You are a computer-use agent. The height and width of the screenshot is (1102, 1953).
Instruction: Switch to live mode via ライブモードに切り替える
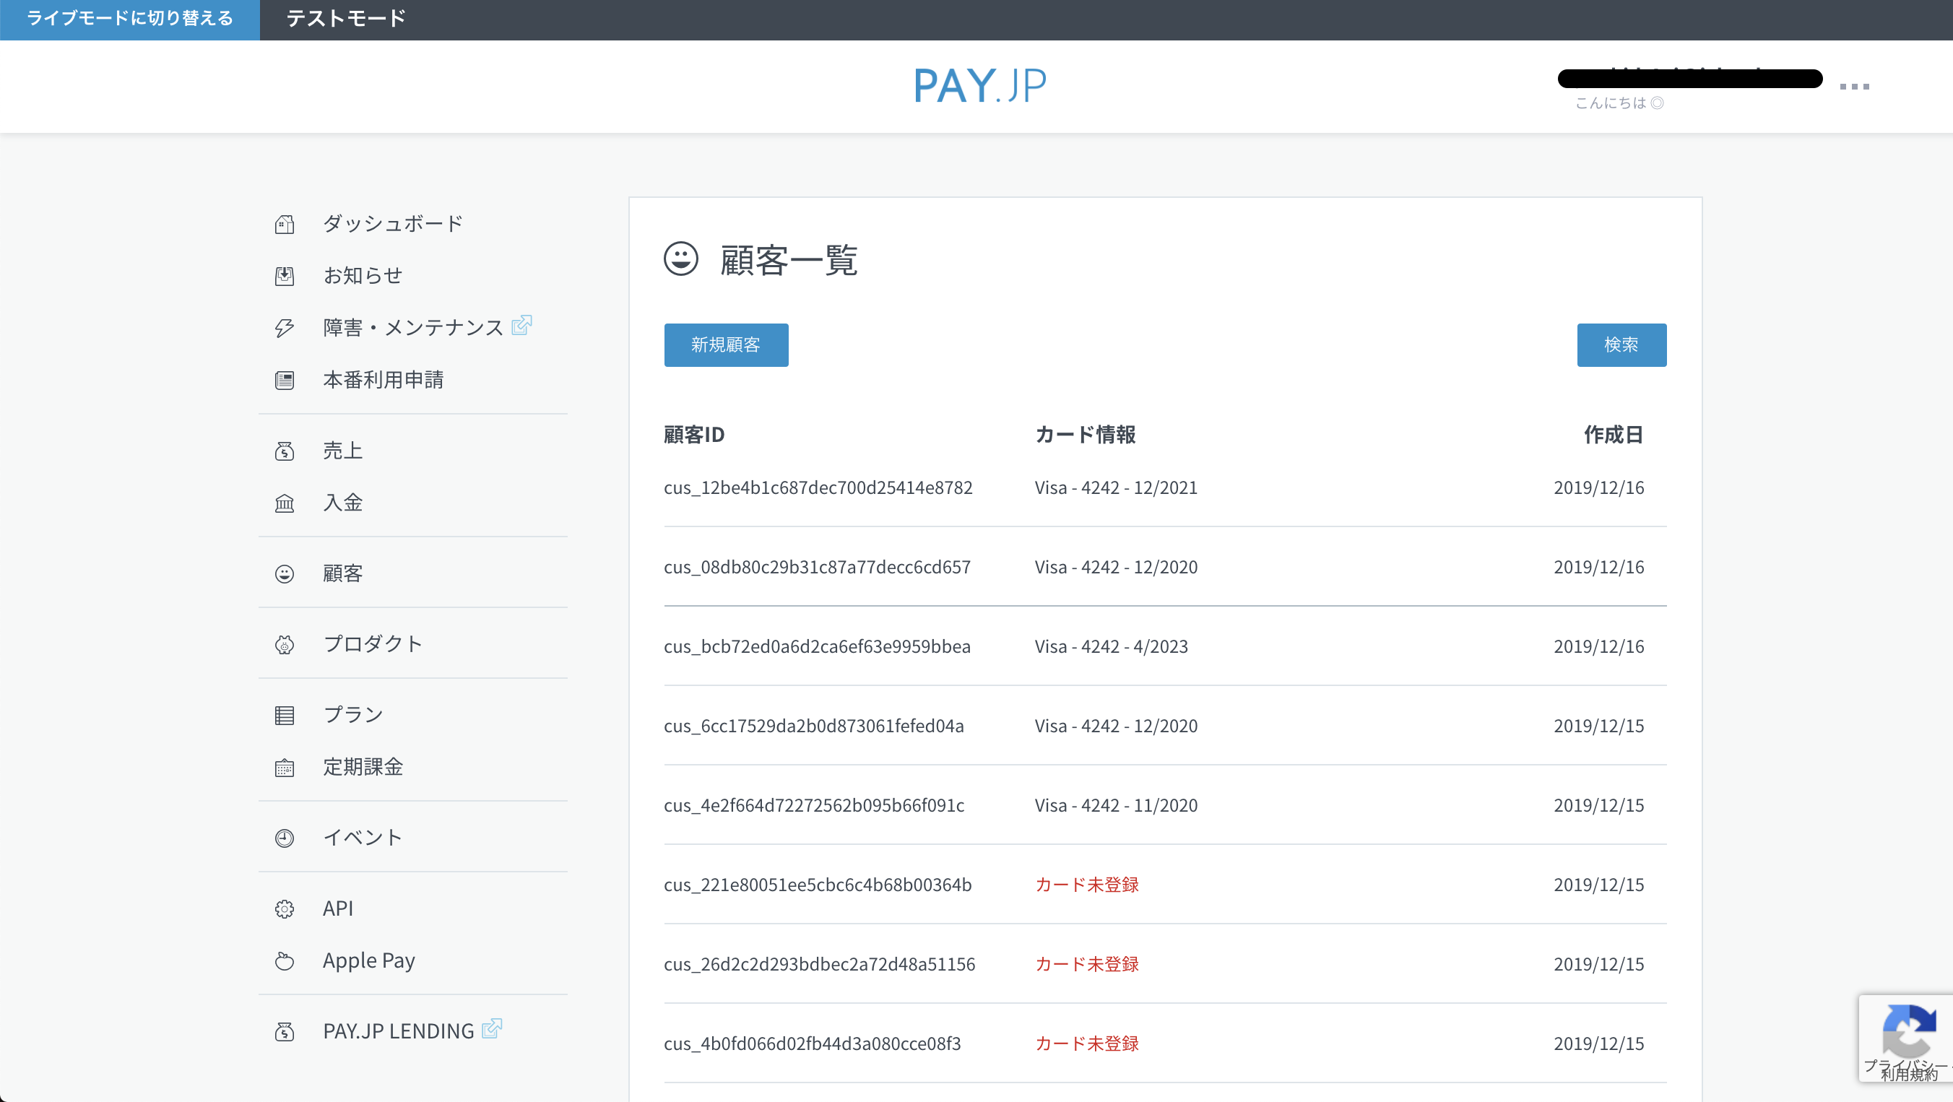129,19
